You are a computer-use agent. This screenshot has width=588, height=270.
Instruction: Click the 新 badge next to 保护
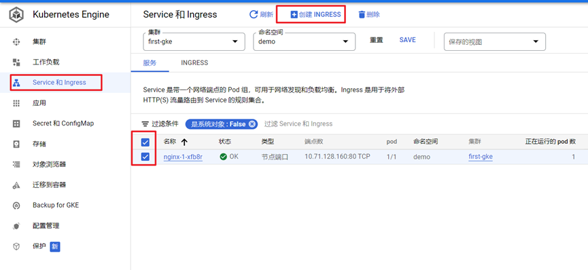click(55, 246)
